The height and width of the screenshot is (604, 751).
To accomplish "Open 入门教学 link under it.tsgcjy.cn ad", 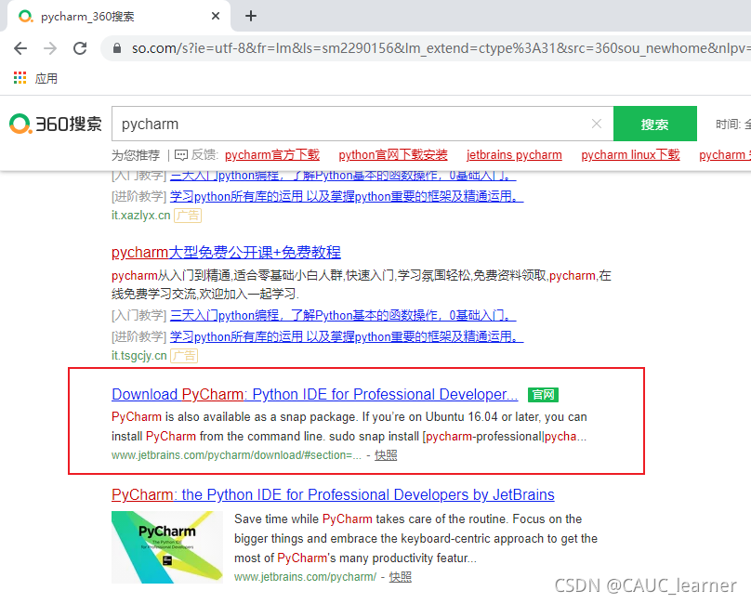I will point(343,315).
